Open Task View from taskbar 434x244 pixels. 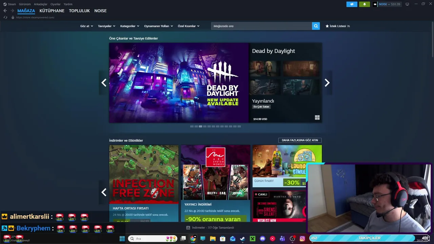[x=183, y=239]
